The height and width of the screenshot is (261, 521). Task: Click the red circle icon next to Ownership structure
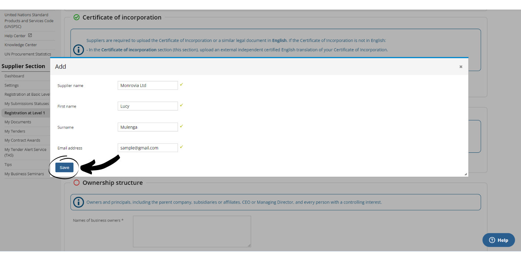(x=76, y=183)
